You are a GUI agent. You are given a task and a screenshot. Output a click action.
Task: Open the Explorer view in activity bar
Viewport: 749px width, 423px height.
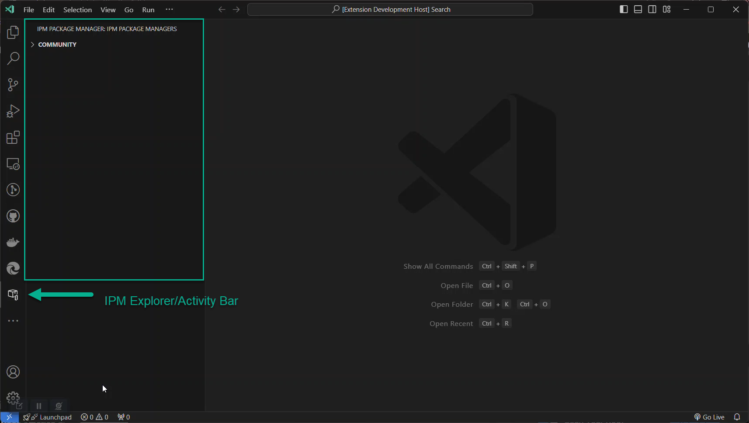pos(13,32)
